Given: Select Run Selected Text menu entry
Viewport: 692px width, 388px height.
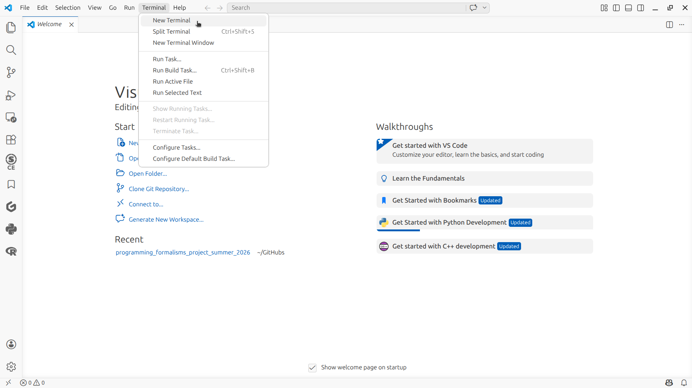Looking at the screenshot, I should point(203,93).
